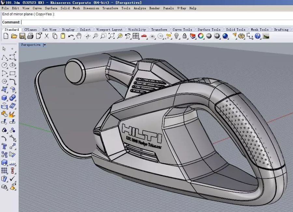Open the Surface menu
293x212 pixels.
click(51, 8)
